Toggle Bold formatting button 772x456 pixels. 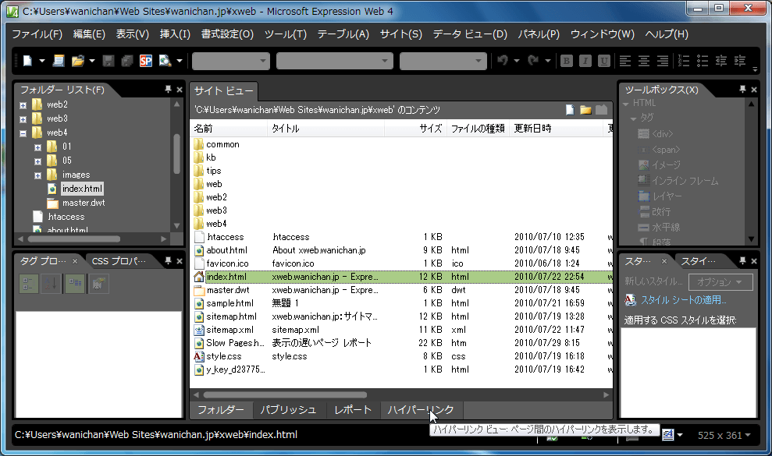pos(566,61)
